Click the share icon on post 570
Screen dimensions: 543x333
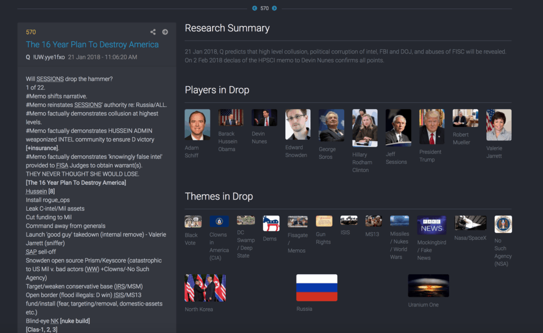(x=153, y=32)
